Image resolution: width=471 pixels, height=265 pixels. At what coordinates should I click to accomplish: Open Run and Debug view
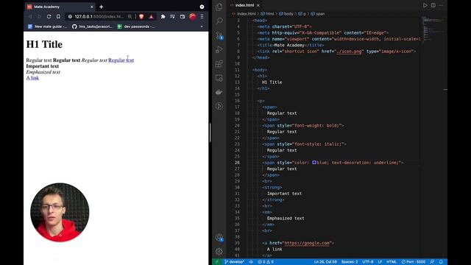click(219, 49)
